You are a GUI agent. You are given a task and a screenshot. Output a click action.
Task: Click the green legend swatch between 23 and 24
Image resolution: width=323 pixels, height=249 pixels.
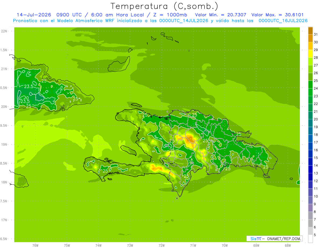pyautogui.click(x=310, y=92)
